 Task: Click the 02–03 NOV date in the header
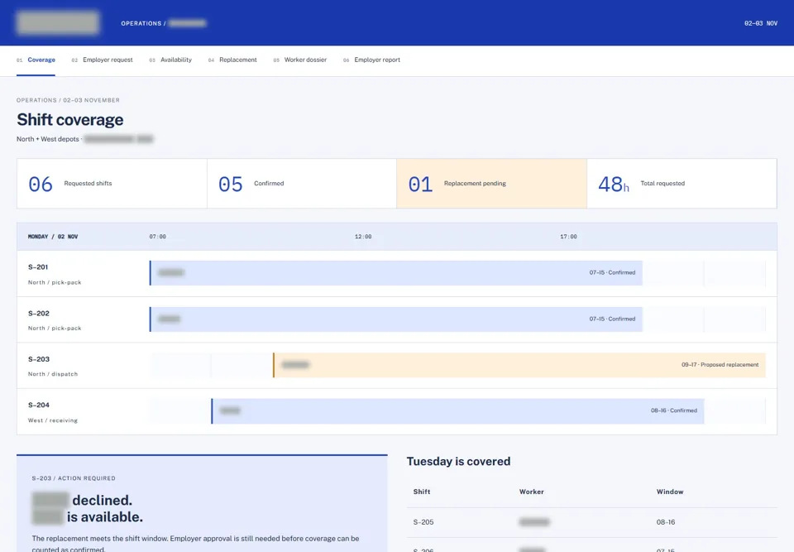[x=761, y=23]
